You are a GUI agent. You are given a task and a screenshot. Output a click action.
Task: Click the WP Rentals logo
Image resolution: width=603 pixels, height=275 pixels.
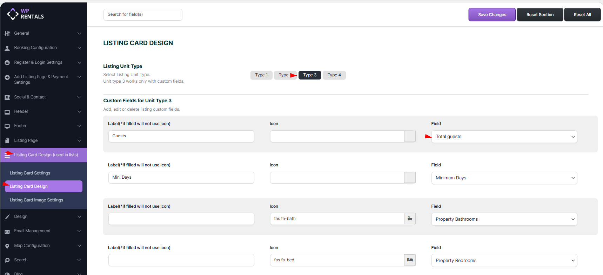[25, 14]
